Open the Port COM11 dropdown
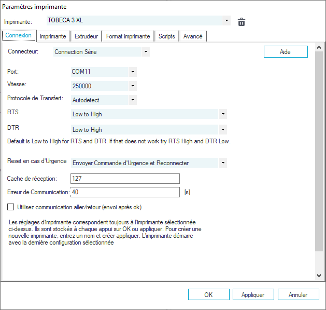Screen dimensions: 326x310 point(133,72)
